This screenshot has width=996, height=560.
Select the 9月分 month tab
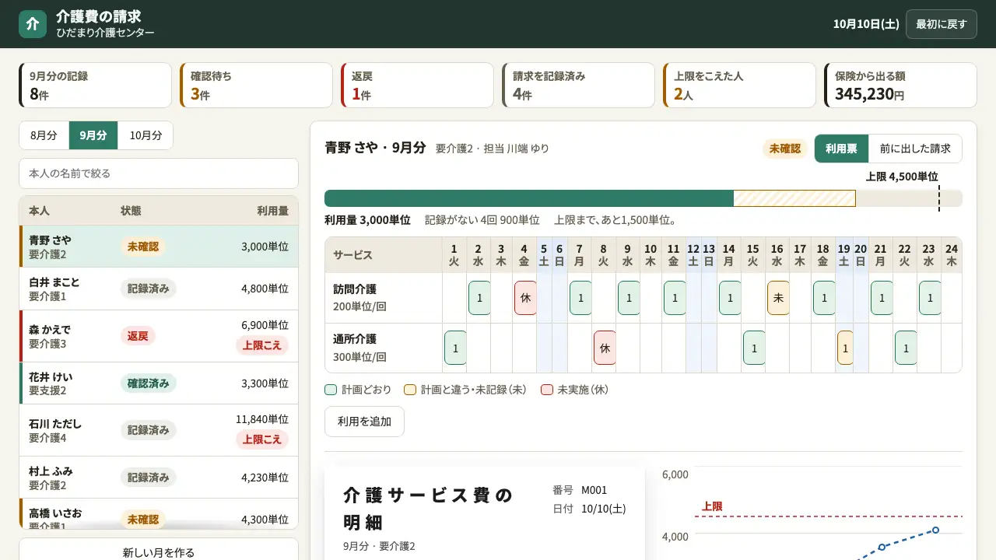point(93,135)
